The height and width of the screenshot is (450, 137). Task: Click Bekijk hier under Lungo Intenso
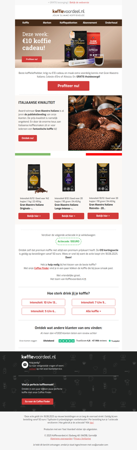pos(68,216)
